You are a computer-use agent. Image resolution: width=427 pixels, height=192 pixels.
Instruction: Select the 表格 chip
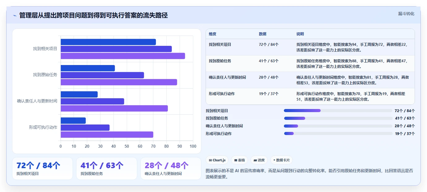point(240,160)
